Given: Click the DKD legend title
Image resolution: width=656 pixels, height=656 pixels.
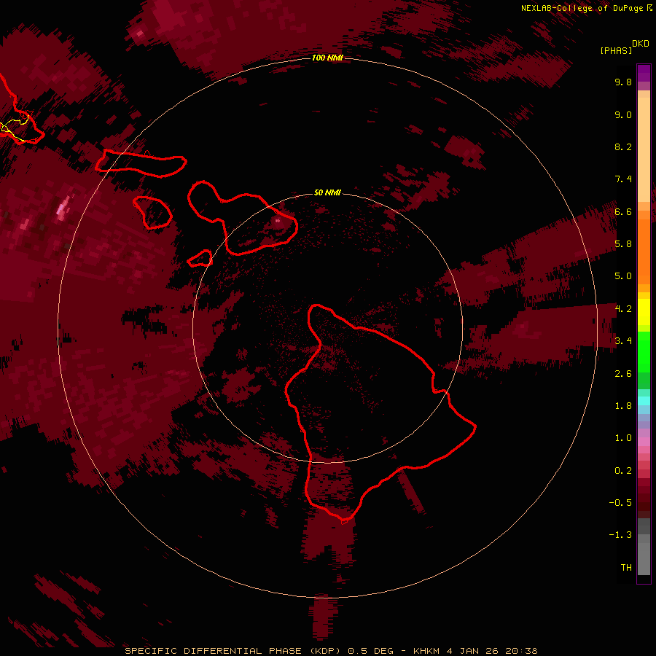Looking at the screenshot, I should pos(641,44).
